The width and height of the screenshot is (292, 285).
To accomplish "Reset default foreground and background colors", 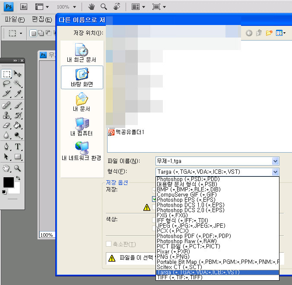I will coord(4,192).
